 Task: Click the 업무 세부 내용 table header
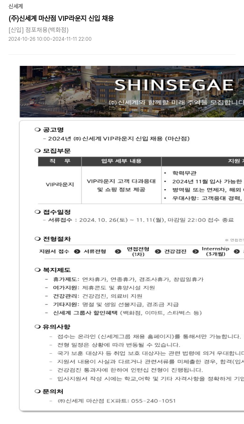(x=121, y=161)
